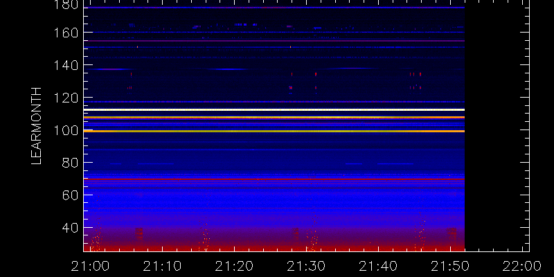This screenshot has width=554, height=277.
Task: Click the 120 frequency axis label
Action: [x=66, y=98]
